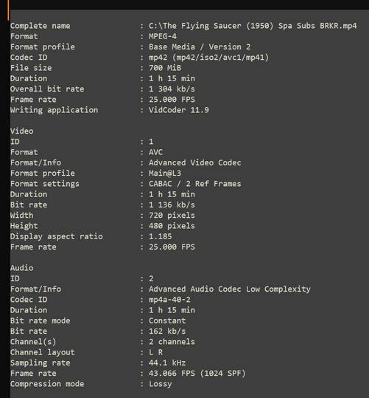Select Advanced Audio Codec Low Complexity text

[x=230, y=289]
